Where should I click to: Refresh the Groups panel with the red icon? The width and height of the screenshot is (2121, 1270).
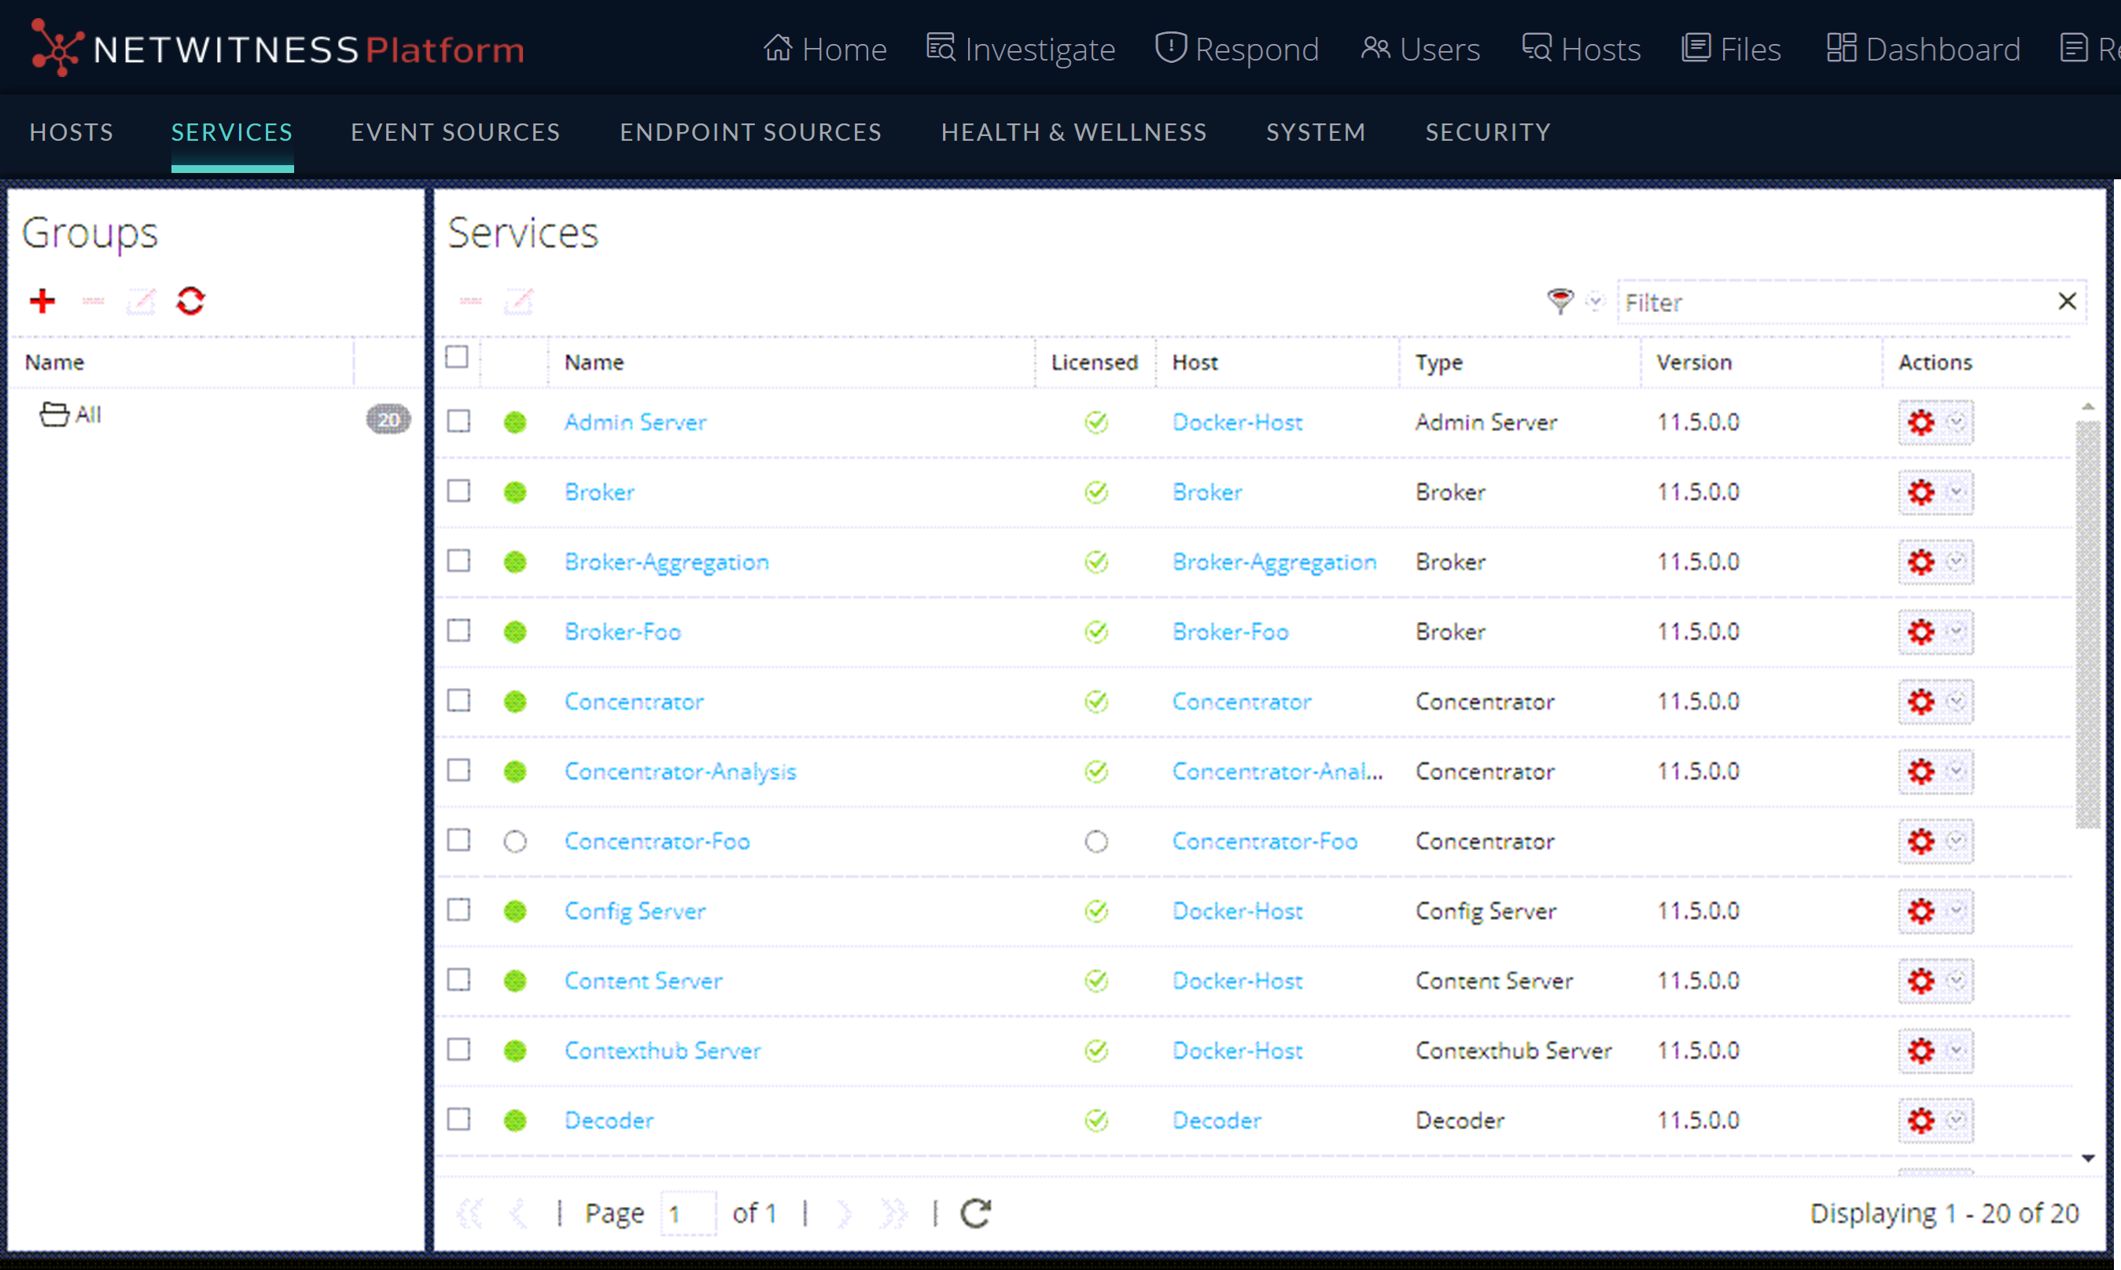click(x=190, y=301)
